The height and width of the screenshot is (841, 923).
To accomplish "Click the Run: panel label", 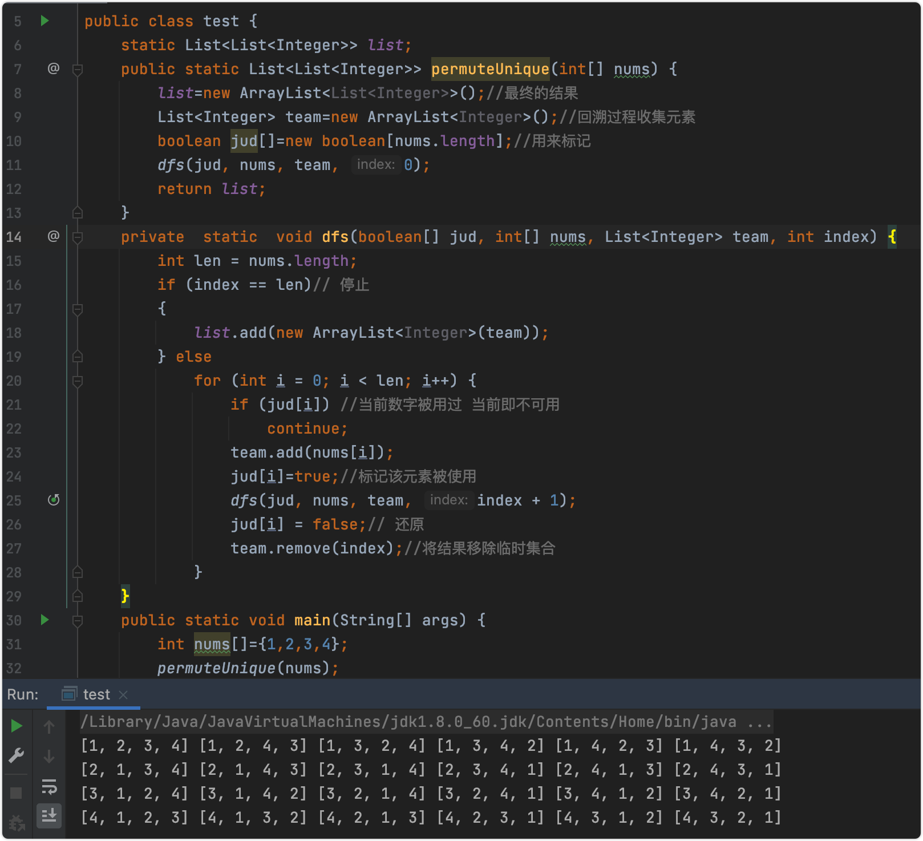I will pos(23,694).
